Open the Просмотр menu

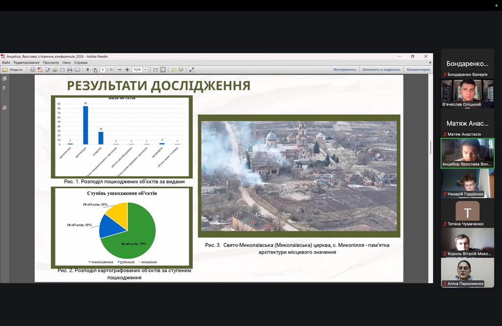pyautogui.click(x=51, y=63)
